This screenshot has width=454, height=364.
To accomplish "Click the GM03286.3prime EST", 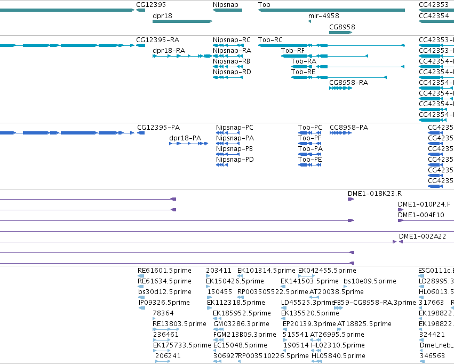I will tap(219, 329).
